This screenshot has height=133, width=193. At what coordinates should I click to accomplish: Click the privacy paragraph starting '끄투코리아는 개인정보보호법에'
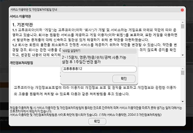pos(95,91)
